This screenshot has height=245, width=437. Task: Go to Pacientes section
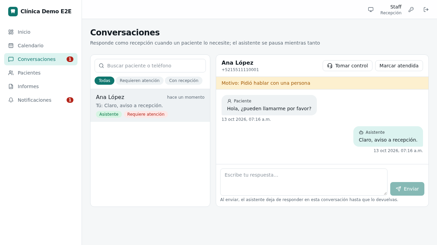(41, 73)
